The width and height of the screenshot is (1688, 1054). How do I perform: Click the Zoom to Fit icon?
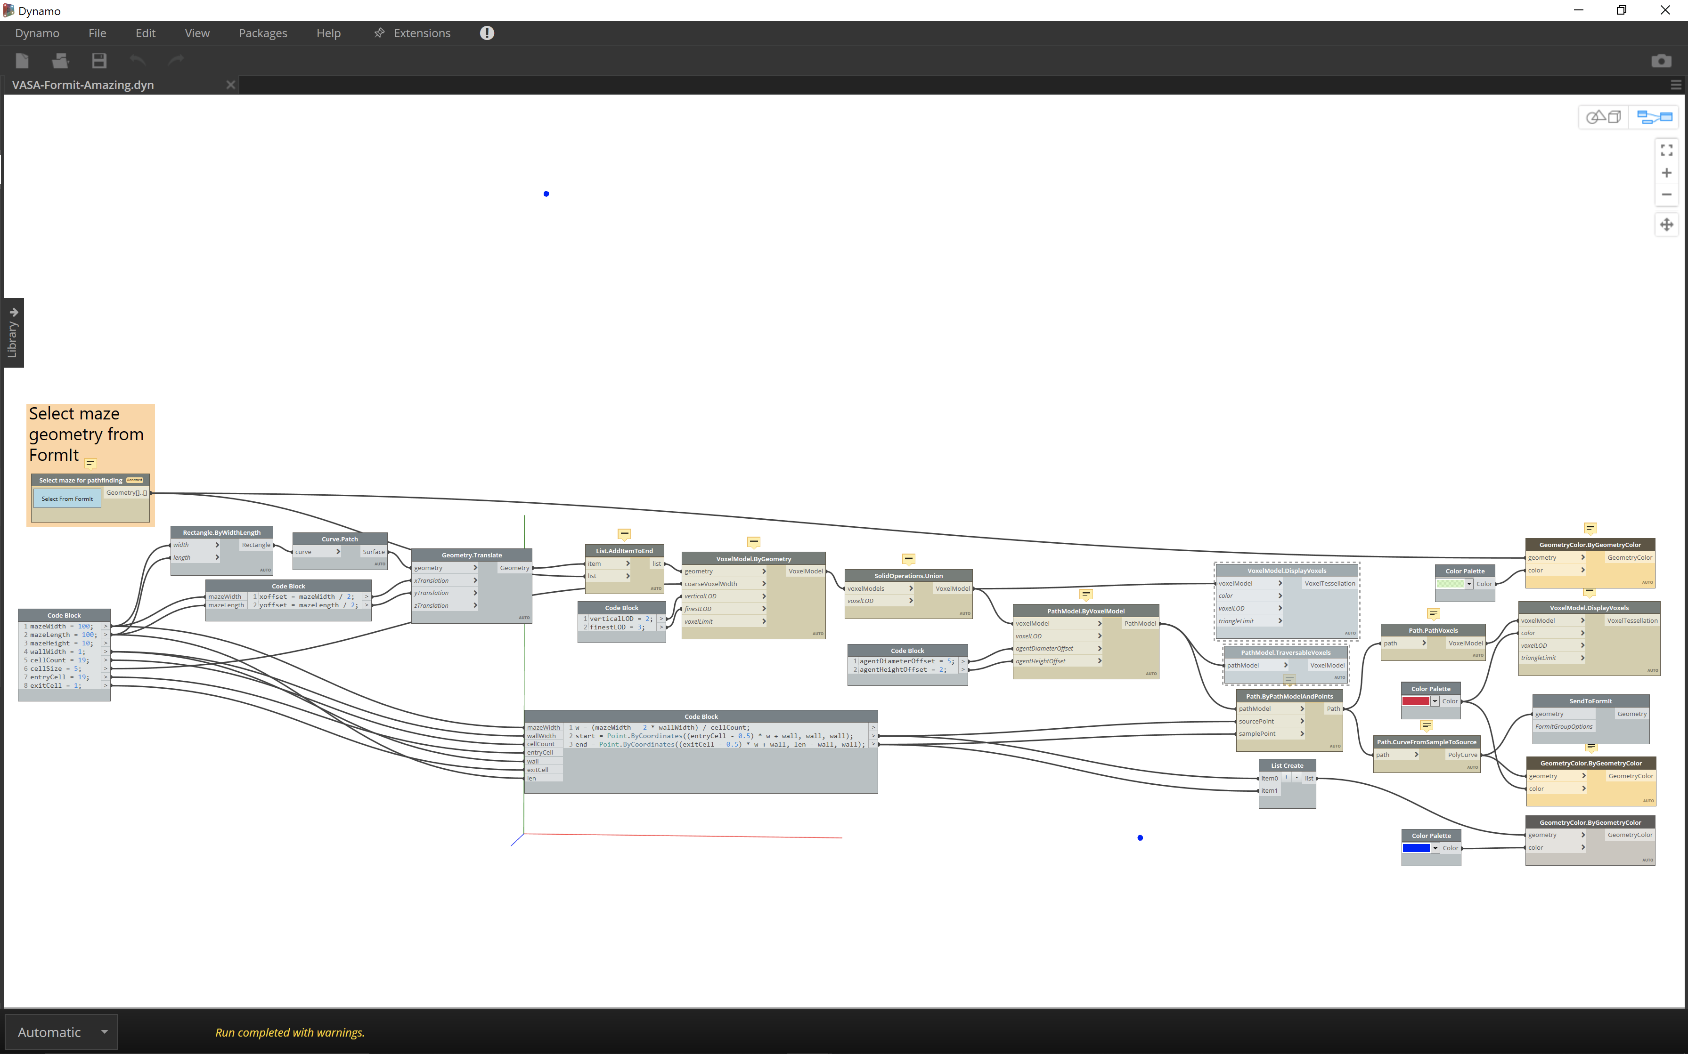point(1666,150)
